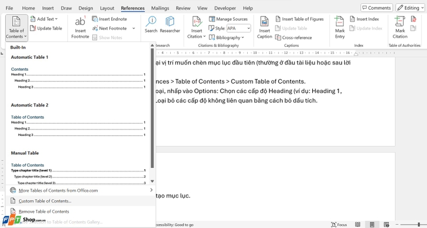The width and height of the screenshot is (427, 228).
Task: Open the Bibliography menu
Action: (226, 37)
